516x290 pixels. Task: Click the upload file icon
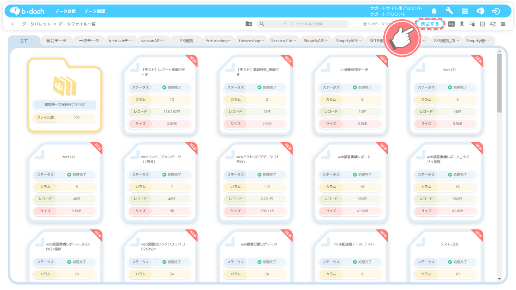[x=462, y=24]
